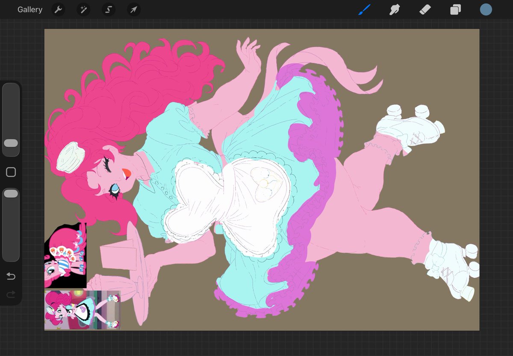Select the Eraser tool
This screenshot has height=356, width=513.
coord(425,9)
